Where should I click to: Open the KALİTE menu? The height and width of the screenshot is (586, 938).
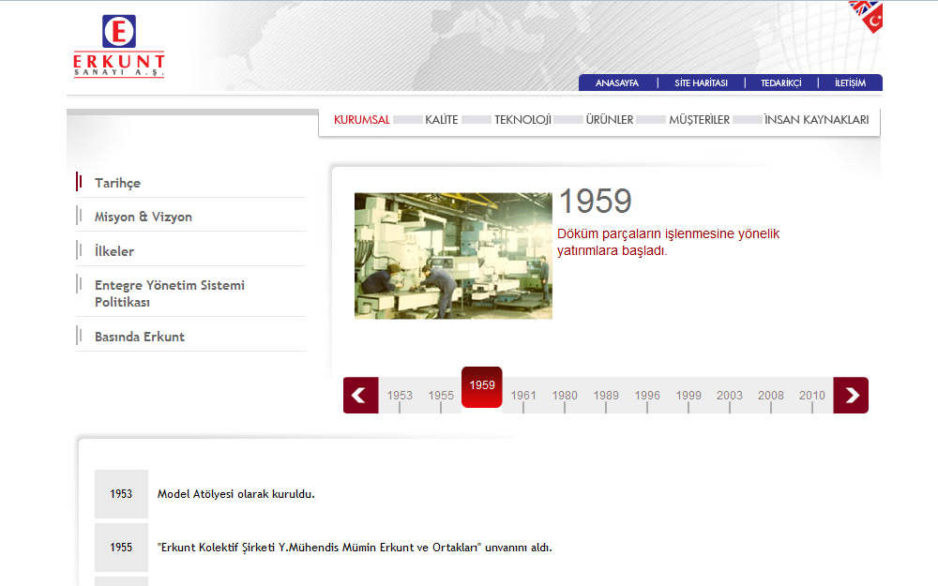click(x=442, y=120)
